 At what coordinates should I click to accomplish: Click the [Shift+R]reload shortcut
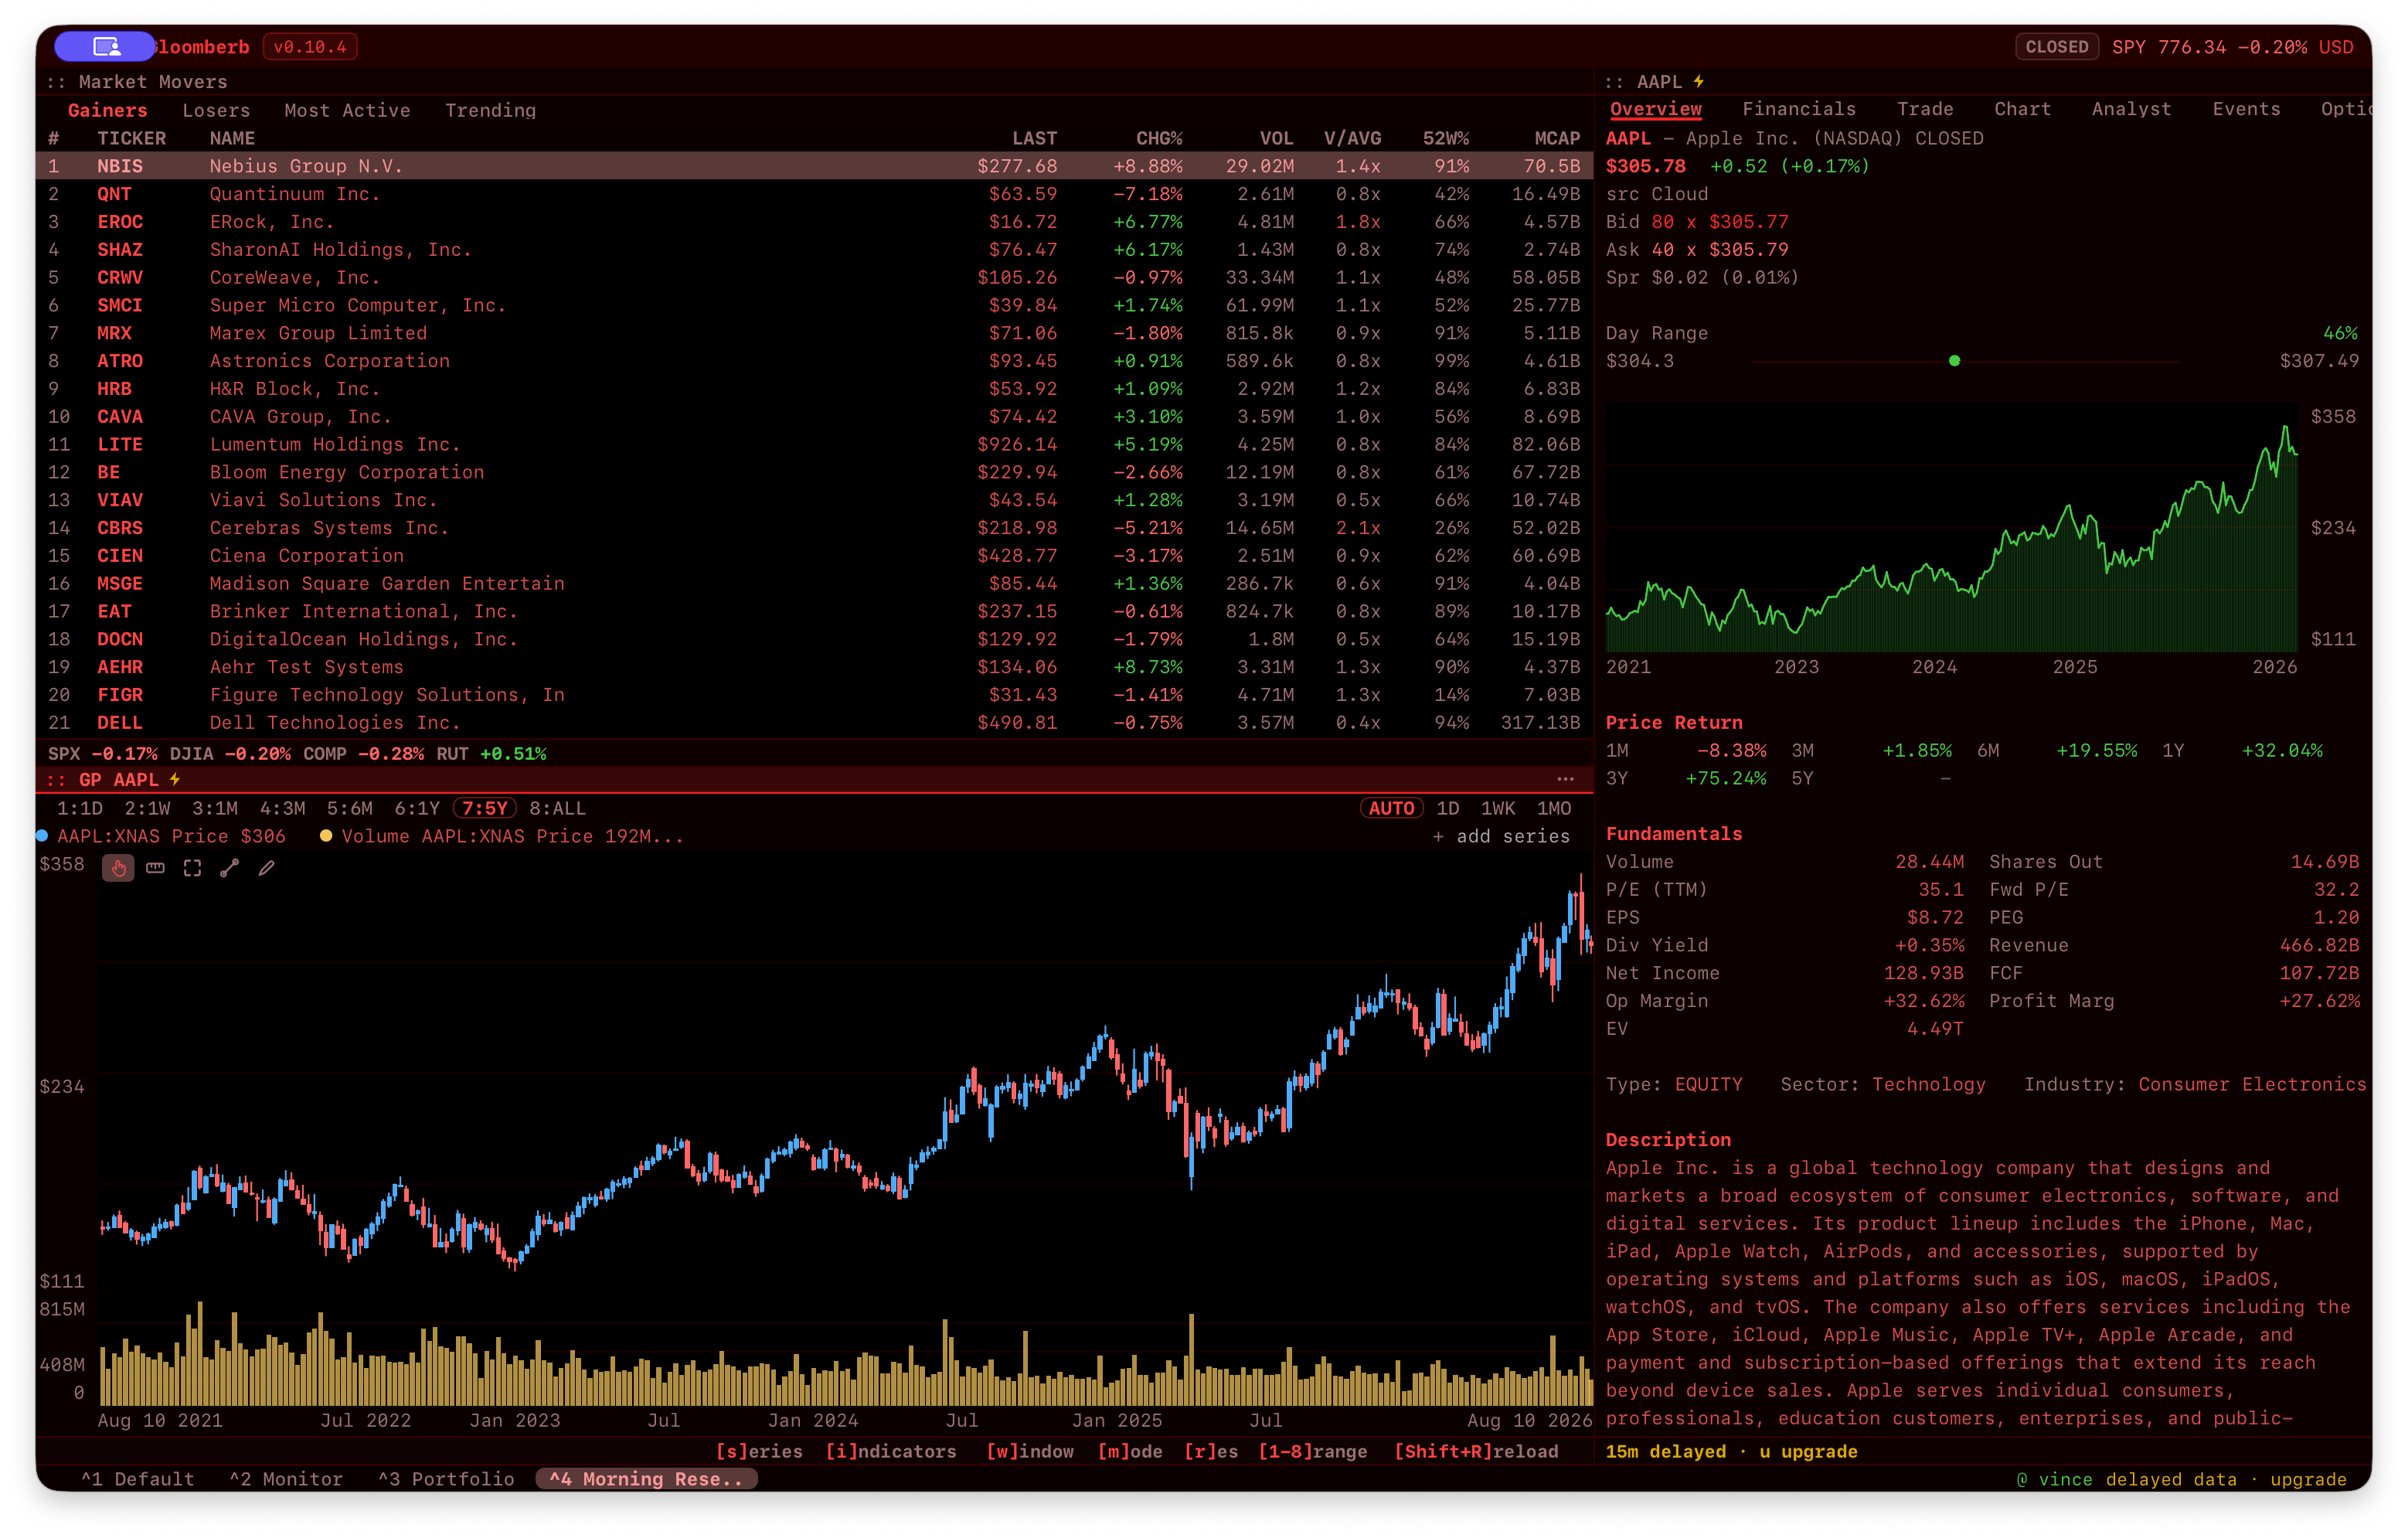1476,1451
